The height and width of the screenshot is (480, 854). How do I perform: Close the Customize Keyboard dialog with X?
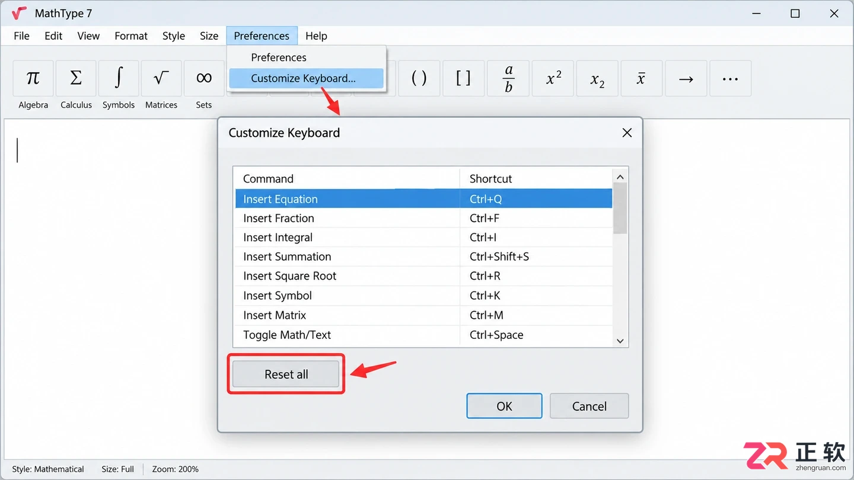627,133
